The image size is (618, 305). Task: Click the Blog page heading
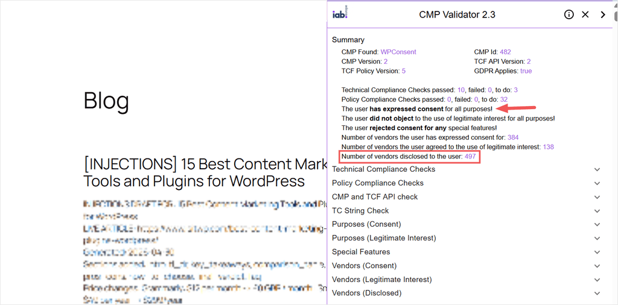106,100
